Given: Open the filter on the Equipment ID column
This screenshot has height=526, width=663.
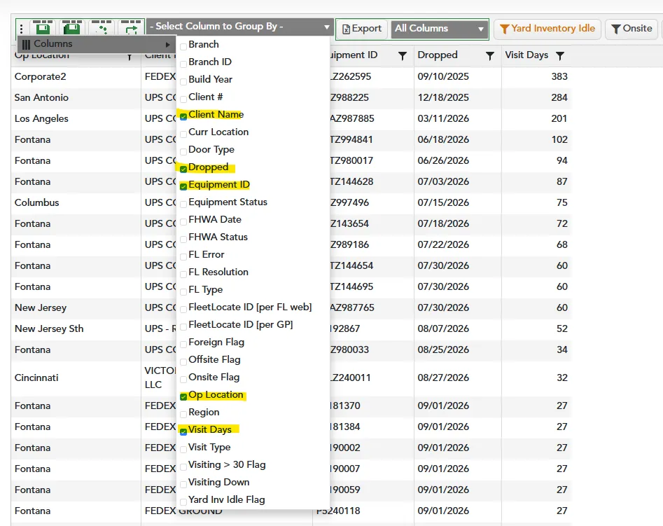Looking at the screenshot, I should pos(403,55).
